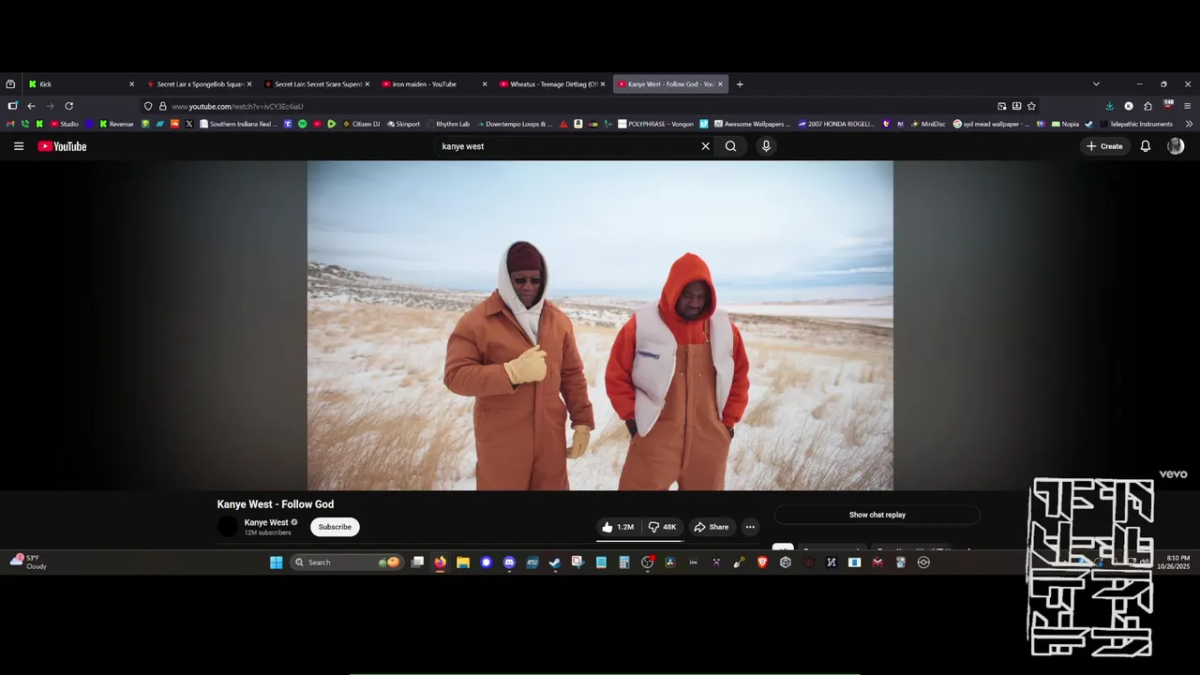Viewport: 1200px width, 675px height.
Task: Open Downtempo Loops bookmark
Action: [515, 124]
